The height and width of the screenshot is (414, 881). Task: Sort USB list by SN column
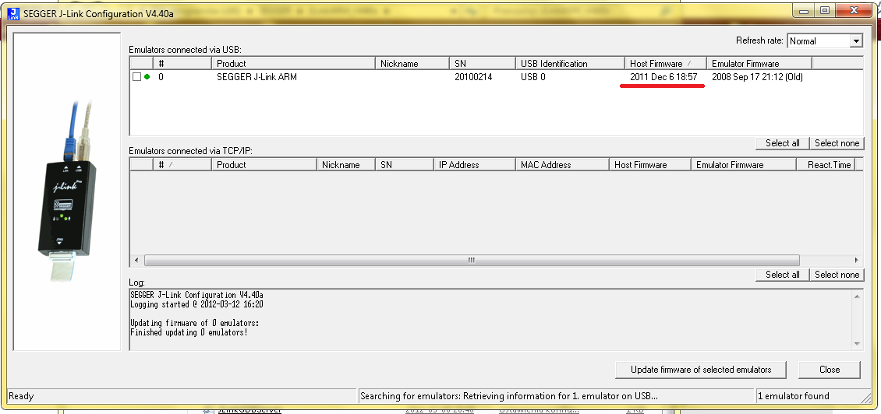pos(482,63)
